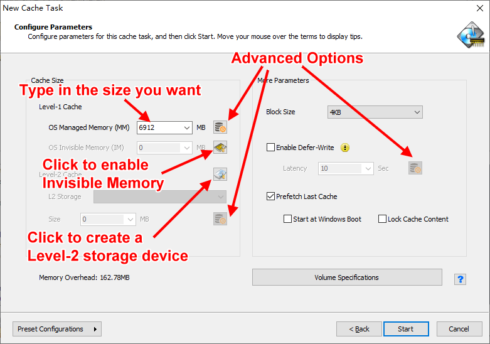490x344 pixels.
Task: Tick the Start at Windows Boot checkbox
Action: [287, 218]
